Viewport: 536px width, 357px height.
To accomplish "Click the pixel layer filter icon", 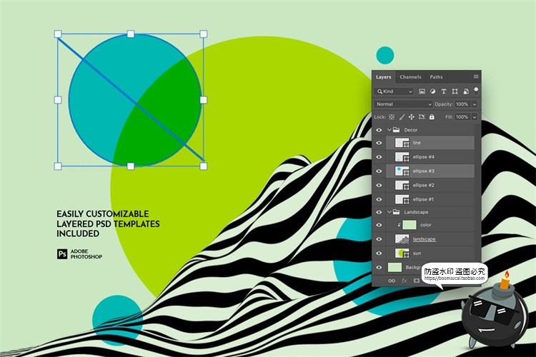I will click(422, 91).
